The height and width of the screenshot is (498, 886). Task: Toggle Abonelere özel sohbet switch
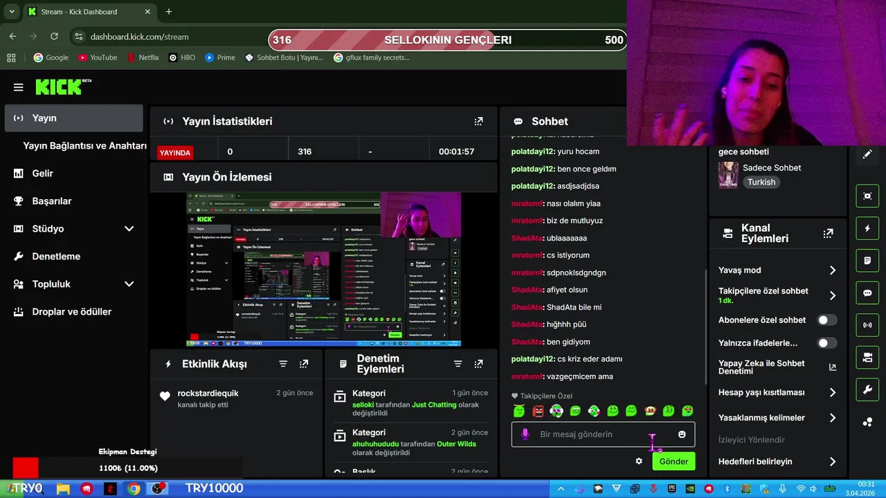pyautogui.click(x=826, y=320)
